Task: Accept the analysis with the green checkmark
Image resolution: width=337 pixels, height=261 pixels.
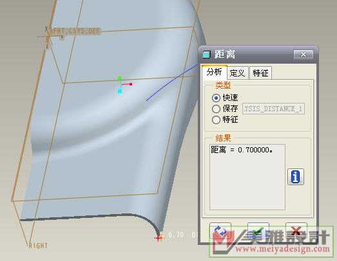Action: click(258, 231)
